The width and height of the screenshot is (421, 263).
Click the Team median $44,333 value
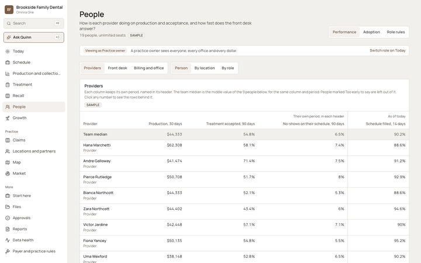[x=174, y=134]
